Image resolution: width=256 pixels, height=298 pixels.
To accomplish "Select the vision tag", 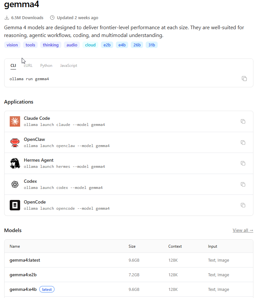I will click(12, 45).
